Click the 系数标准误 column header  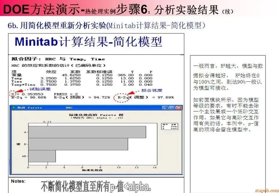[99, 72]
